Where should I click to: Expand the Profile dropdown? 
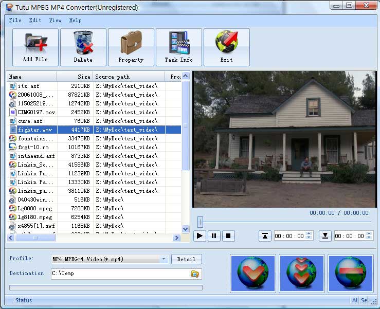tap(164, 259)
